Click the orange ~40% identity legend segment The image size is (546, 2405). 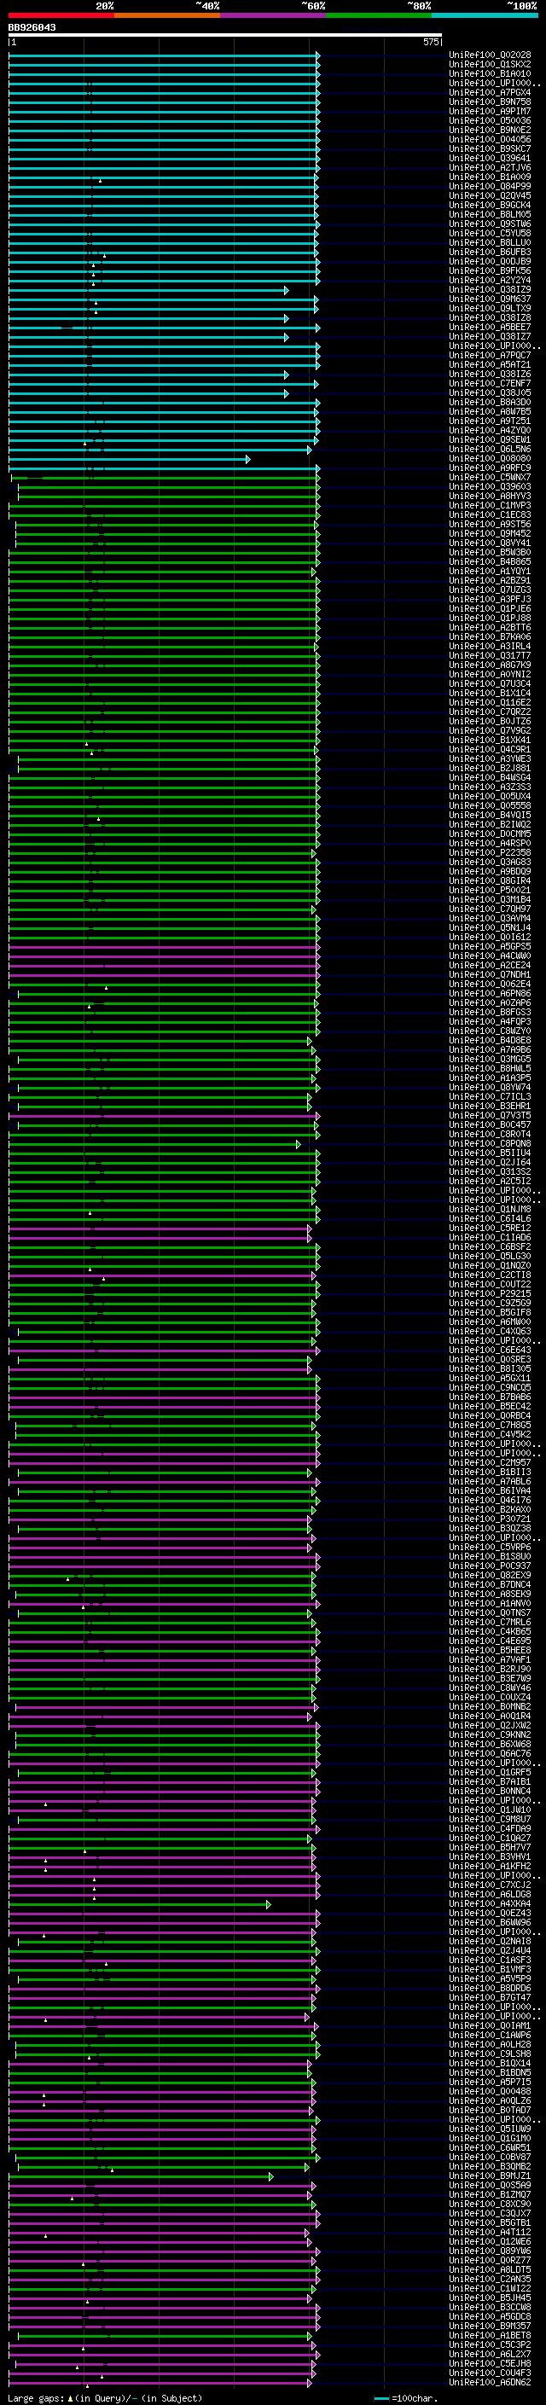coord(167,15)
